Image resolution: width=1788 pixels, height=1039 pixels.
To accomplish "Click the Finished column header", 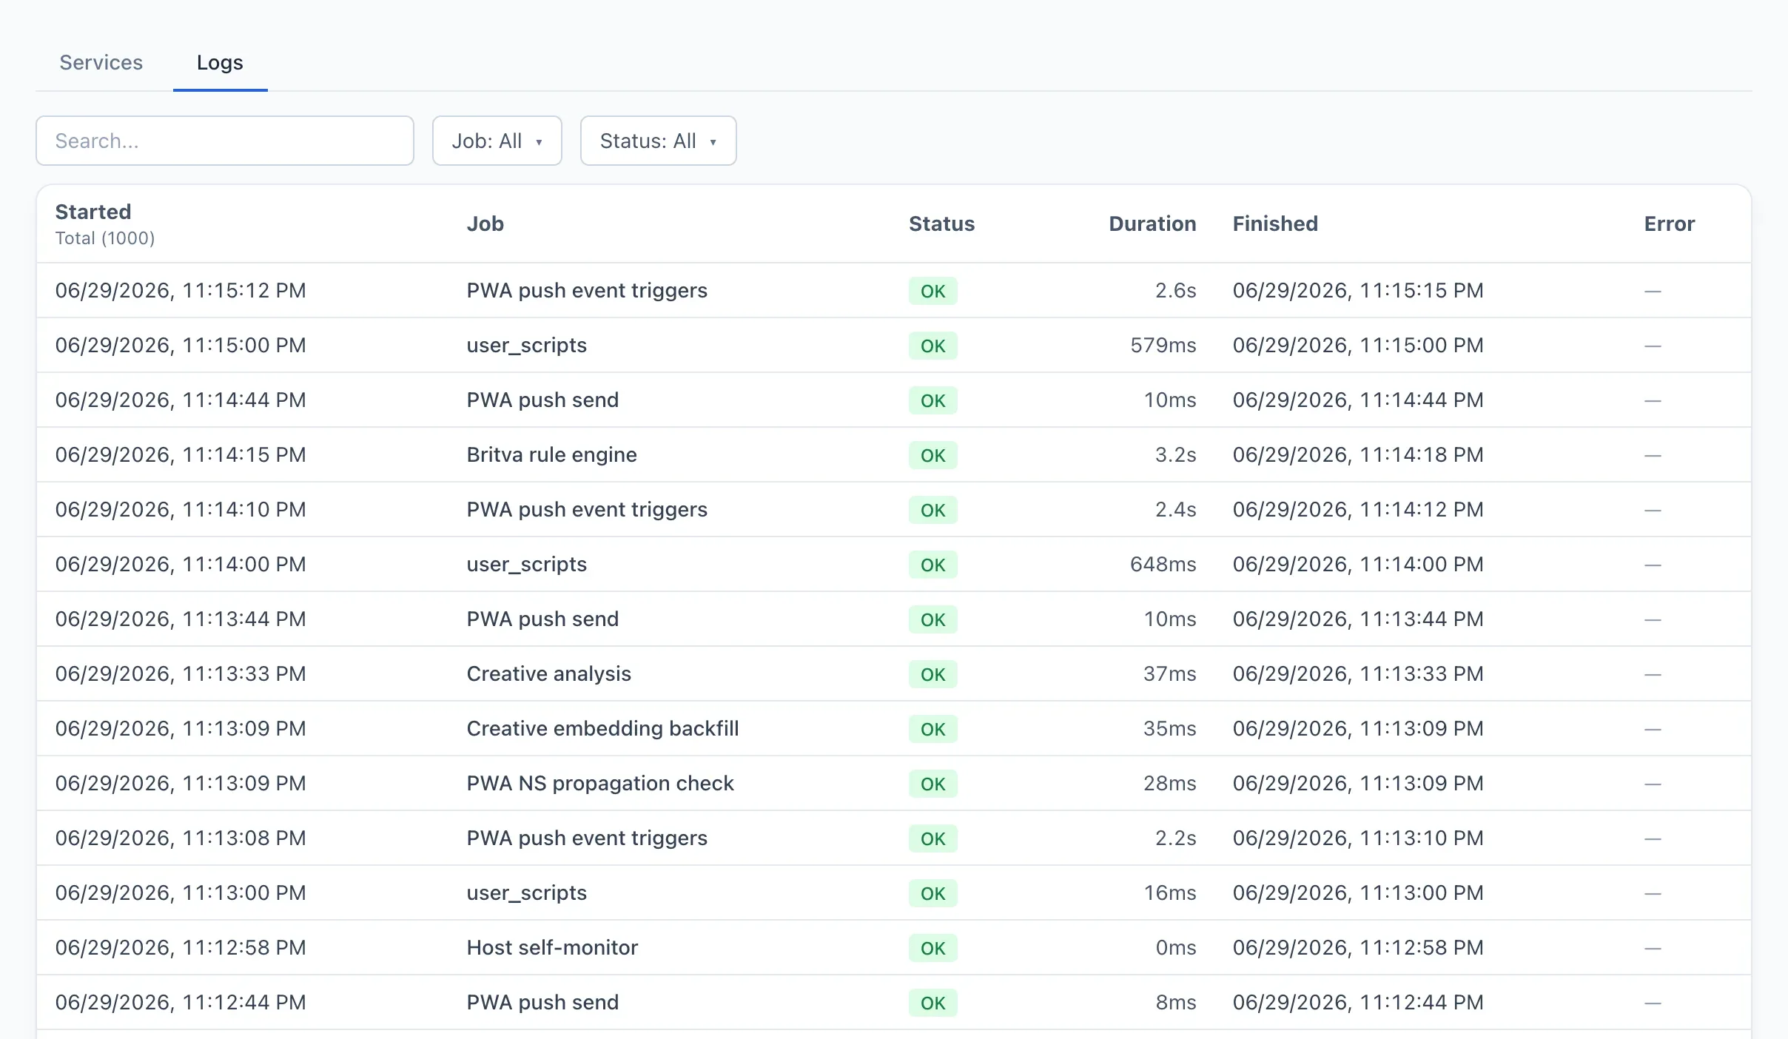I will 1275,223.
